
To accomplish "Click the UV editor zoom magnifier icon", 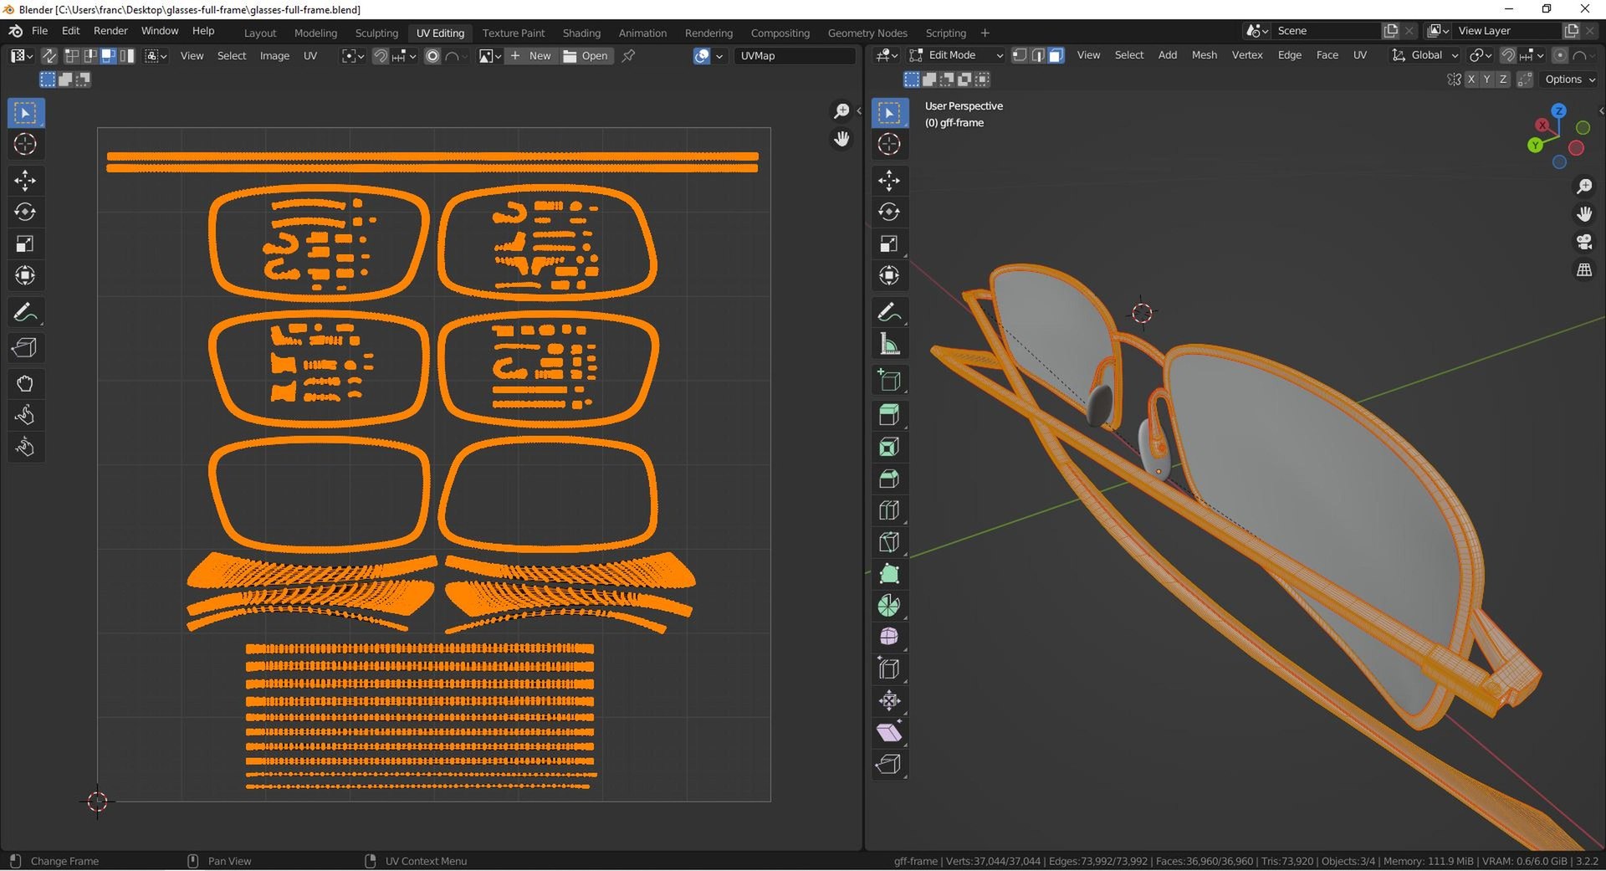I will [841, 110].
